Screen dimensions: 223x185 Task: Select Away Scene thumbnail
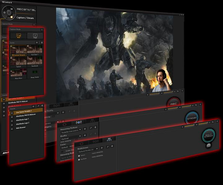pos(35,73)
